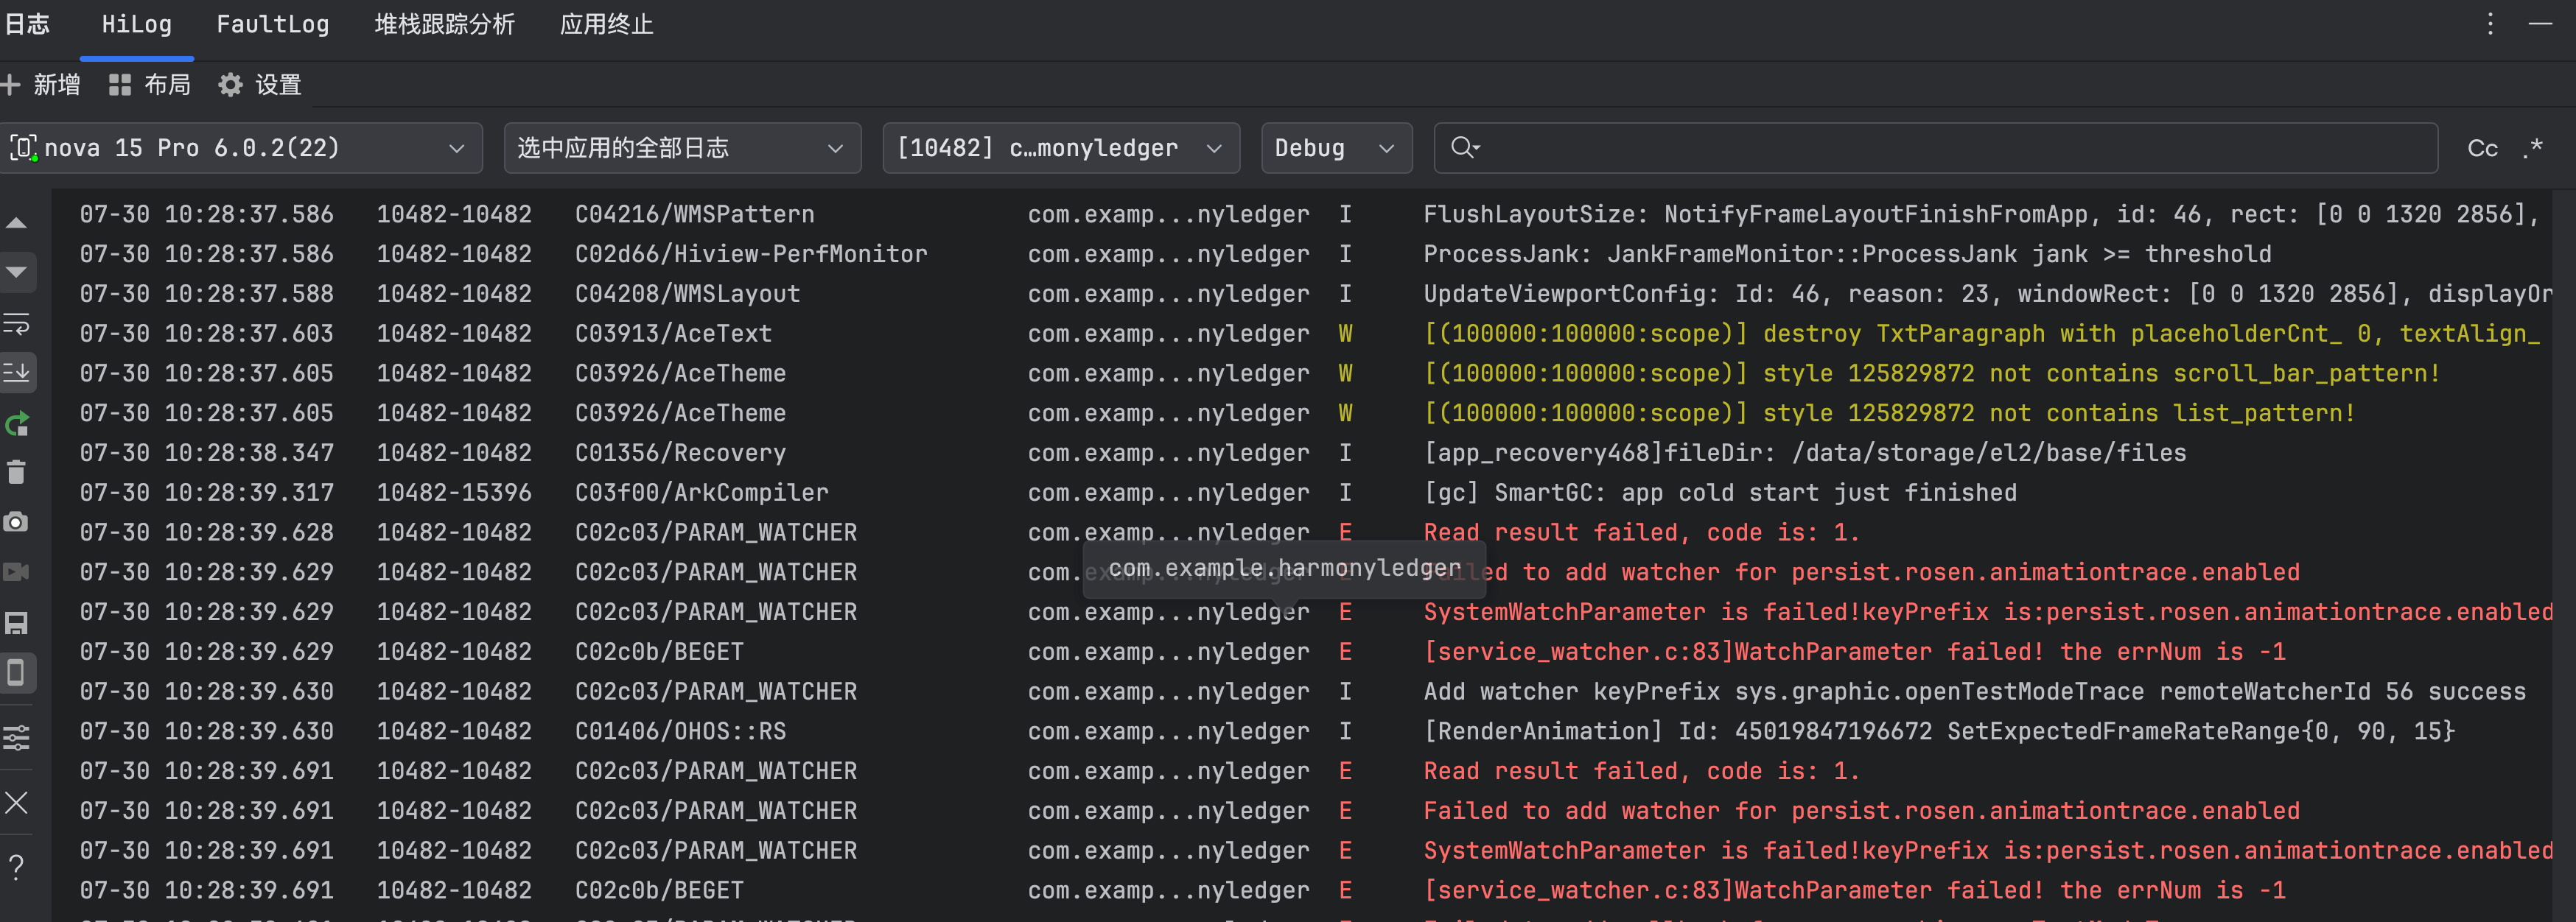Clear logs with the trash icon

(16, 471)
